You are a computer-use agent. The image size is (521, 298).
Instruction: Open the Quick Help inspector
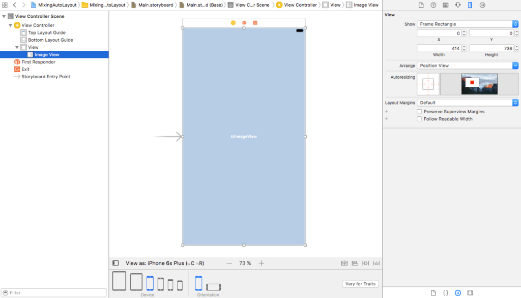(433, 5)
